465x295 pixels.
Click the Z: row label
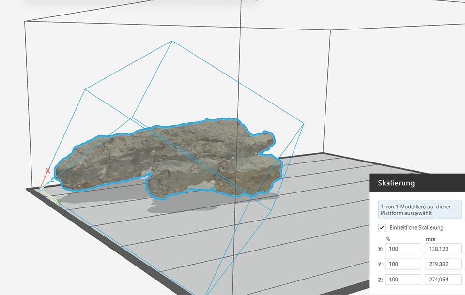tap(380, 280)
